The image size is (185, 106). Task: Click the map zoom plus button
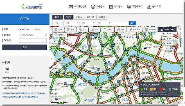(181, 29)
